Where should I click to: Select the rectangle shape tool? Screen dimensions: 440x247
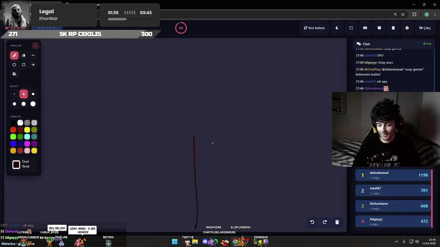point(24,64)
